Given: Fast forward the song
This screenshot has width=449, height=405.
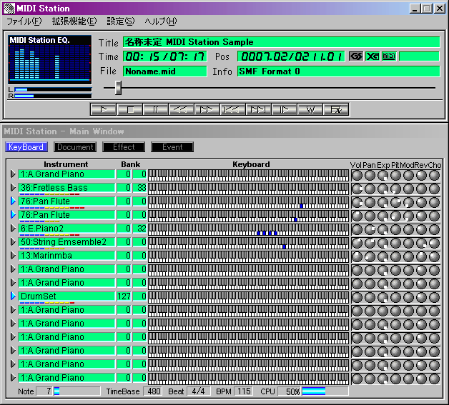Looking at the screenshot, I should pyautogui.click(x=207, y=109).
